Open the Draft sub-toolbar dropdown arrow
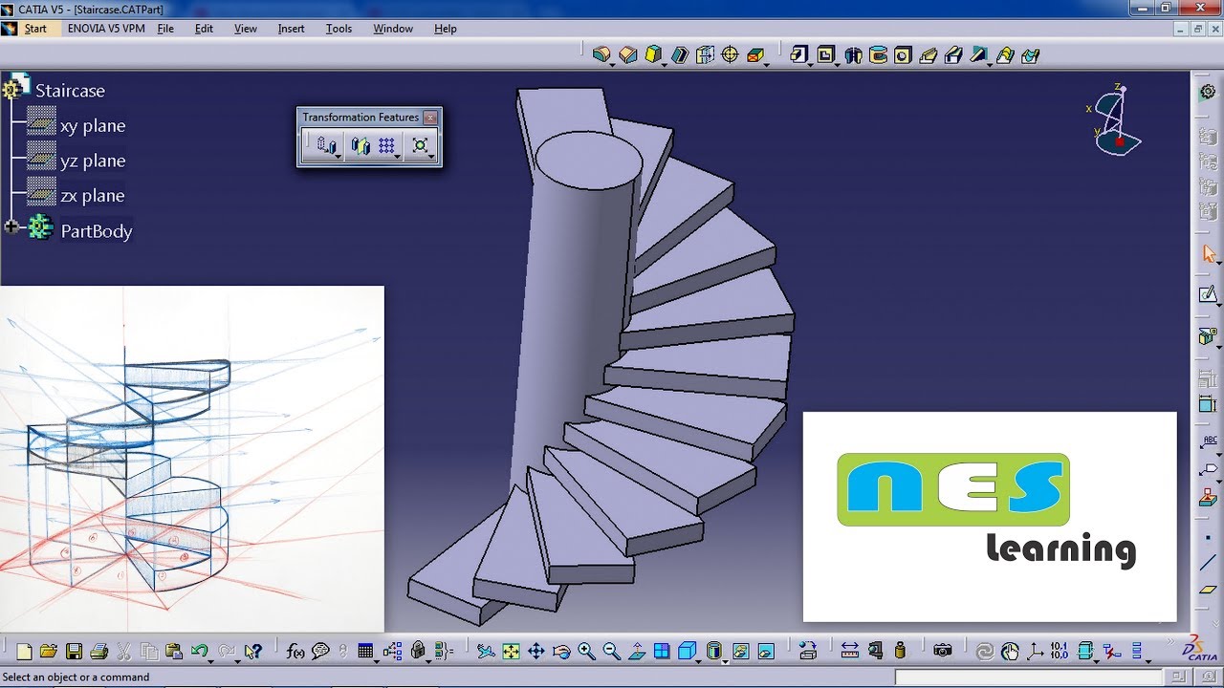 pyautogui.click(x=664, y=65)
